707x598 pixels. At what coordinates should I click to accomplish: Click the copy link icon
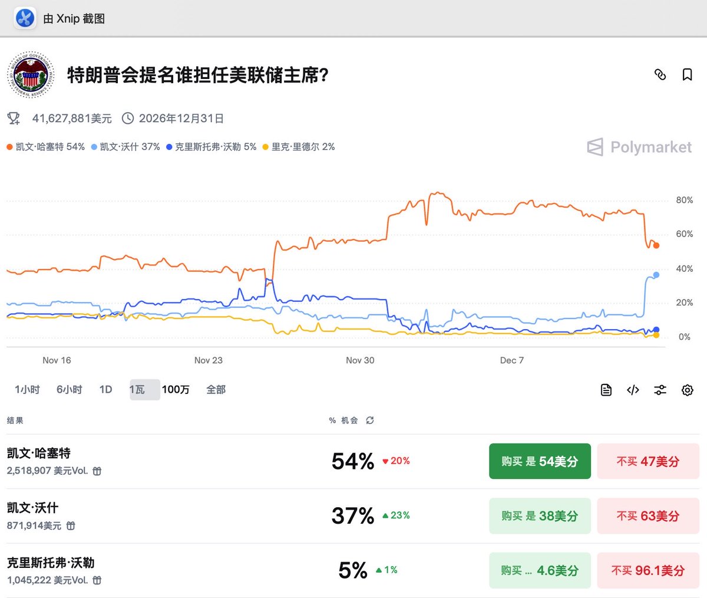pos(660,74)
